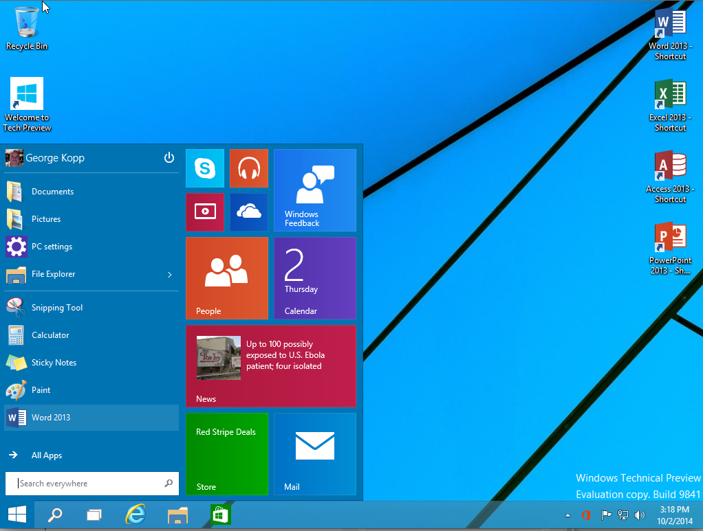703x531 pixels.
Task: Click the power button in Start menu
Action: [169, 157]
